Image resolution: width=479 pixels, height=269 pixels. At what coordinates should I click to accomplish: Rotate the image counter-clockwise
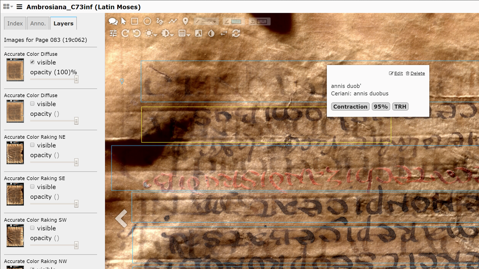pos(137,33)
